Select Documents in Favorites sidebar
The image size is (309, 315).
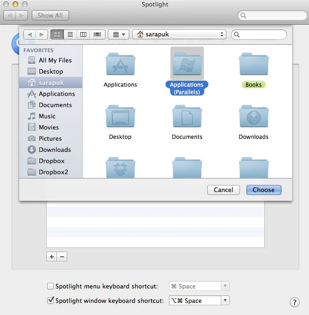click(x=51, y=105)
